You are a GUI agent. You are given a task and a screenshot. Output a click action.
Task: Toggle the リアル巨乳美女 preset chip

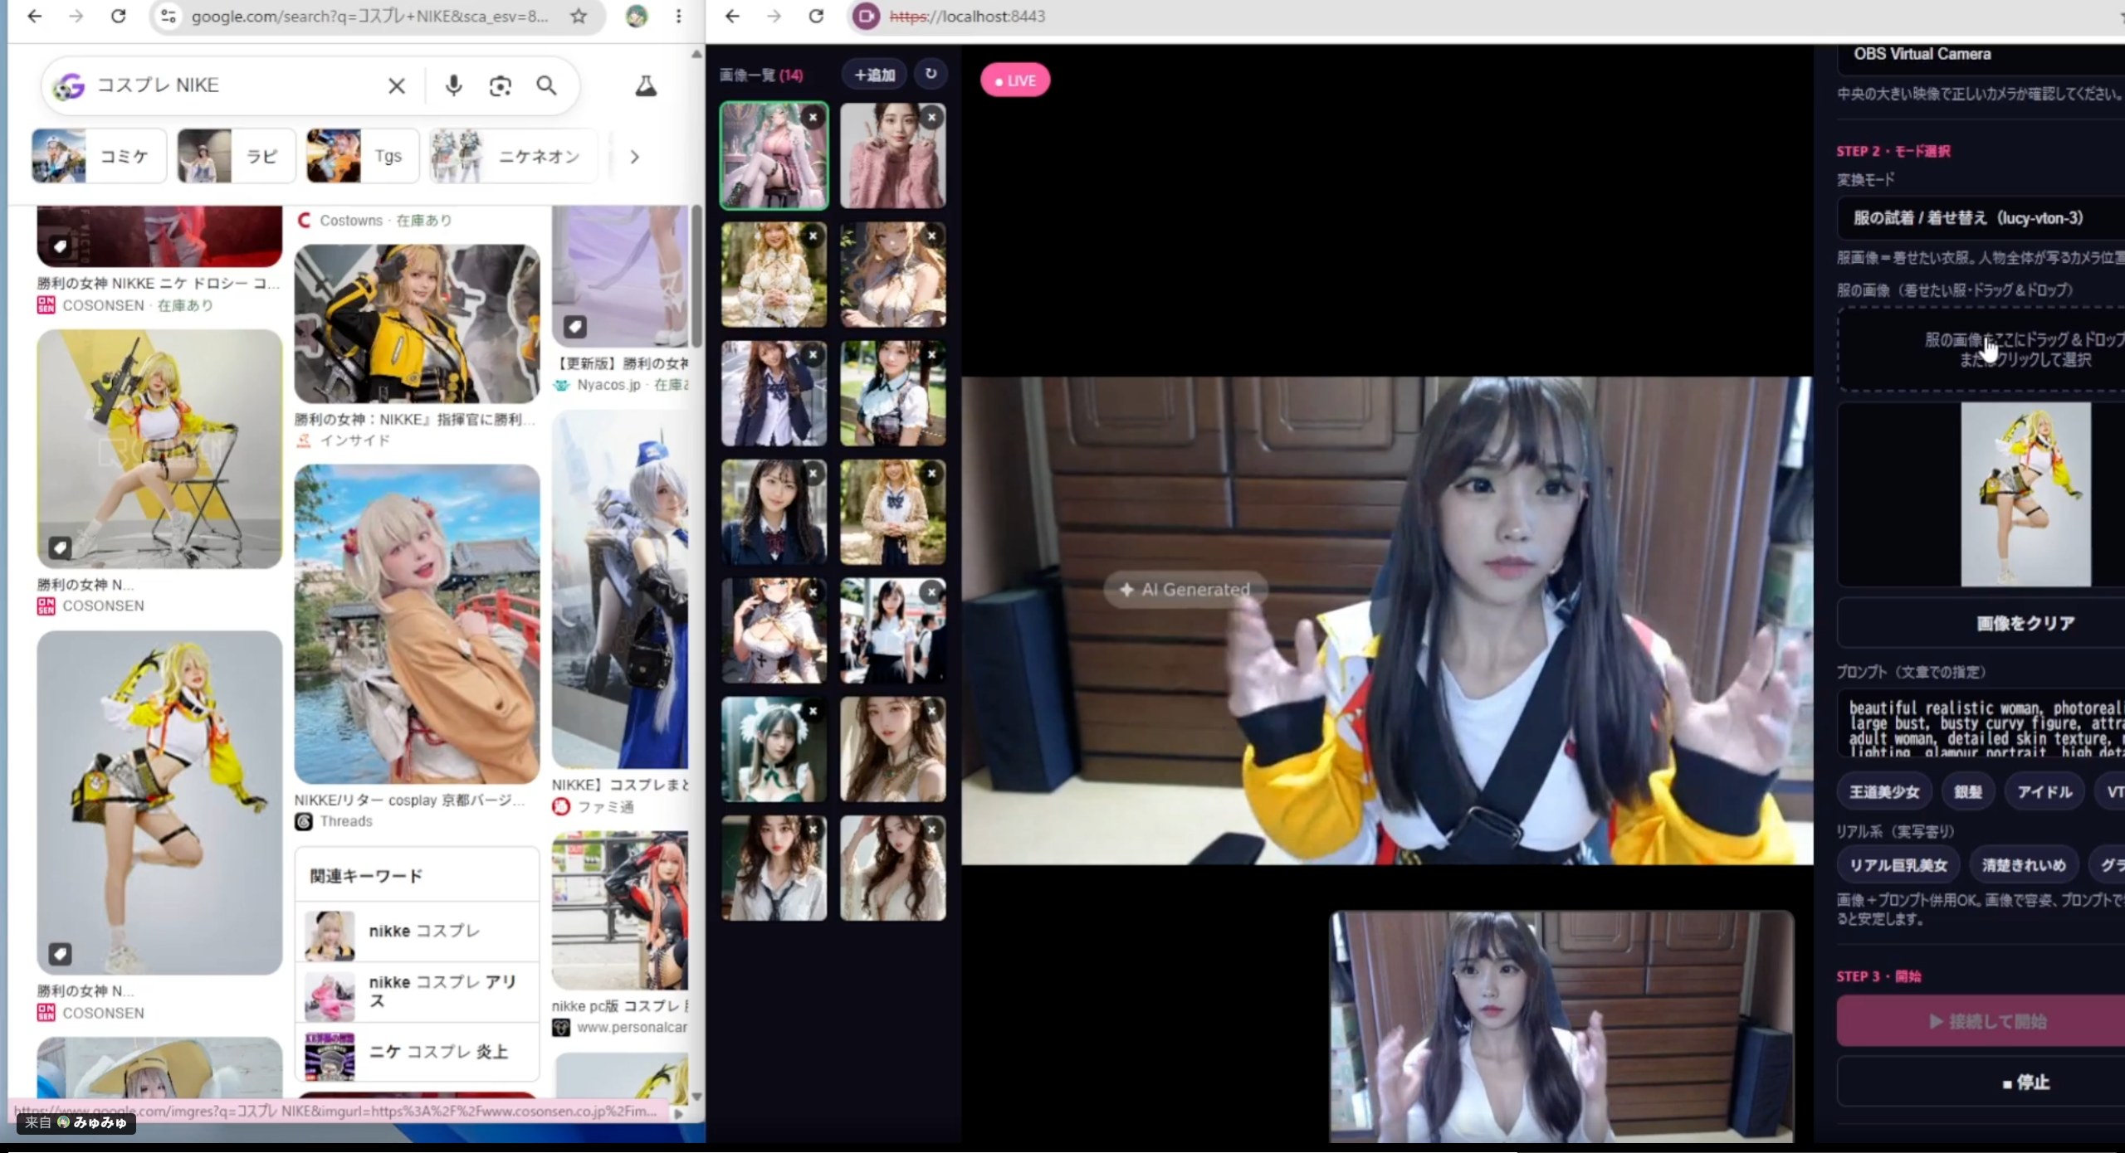point(1898,865)
